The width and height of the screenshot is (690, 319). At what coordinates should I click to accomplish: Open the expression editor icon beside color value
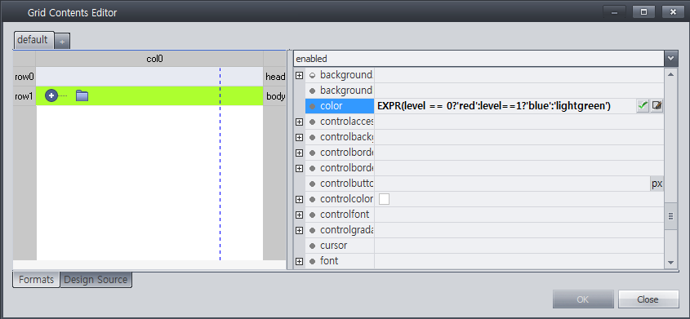(x=657, y=106)
